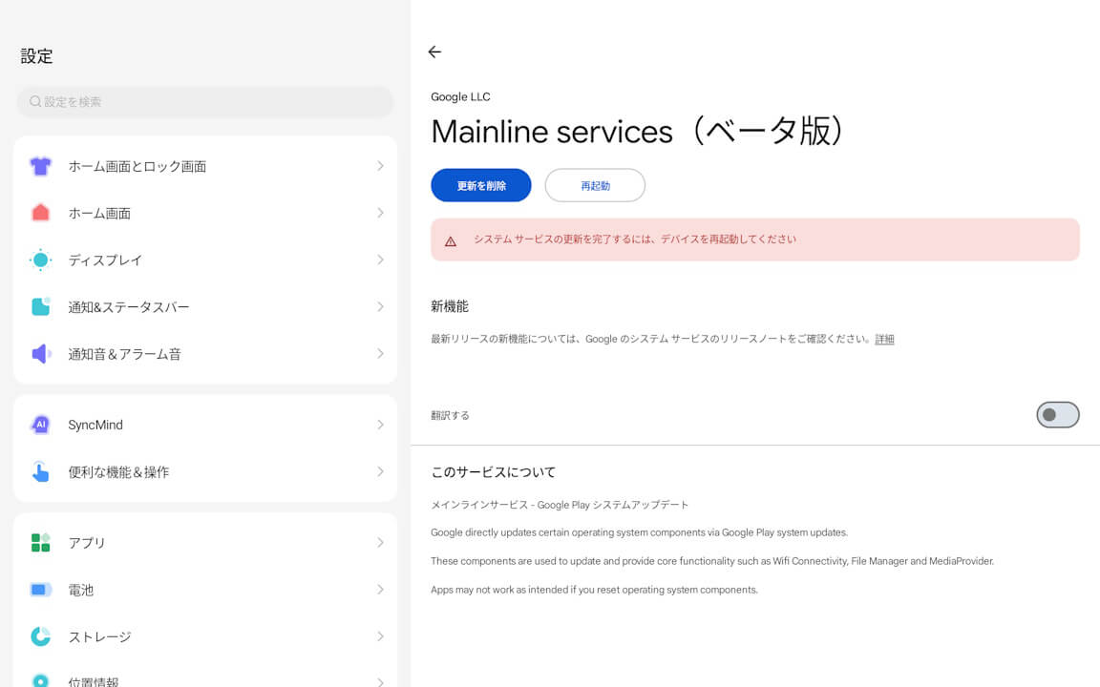
Task: Click the red home icon for ホーム画面
Action: tap(41, 213)
